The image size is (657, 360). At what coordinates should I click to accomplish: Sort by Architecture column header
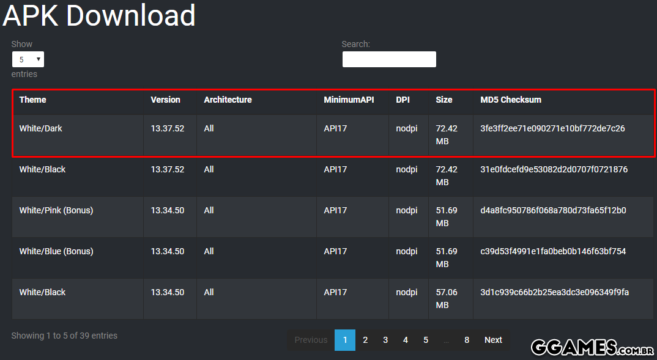pos(228,100)
